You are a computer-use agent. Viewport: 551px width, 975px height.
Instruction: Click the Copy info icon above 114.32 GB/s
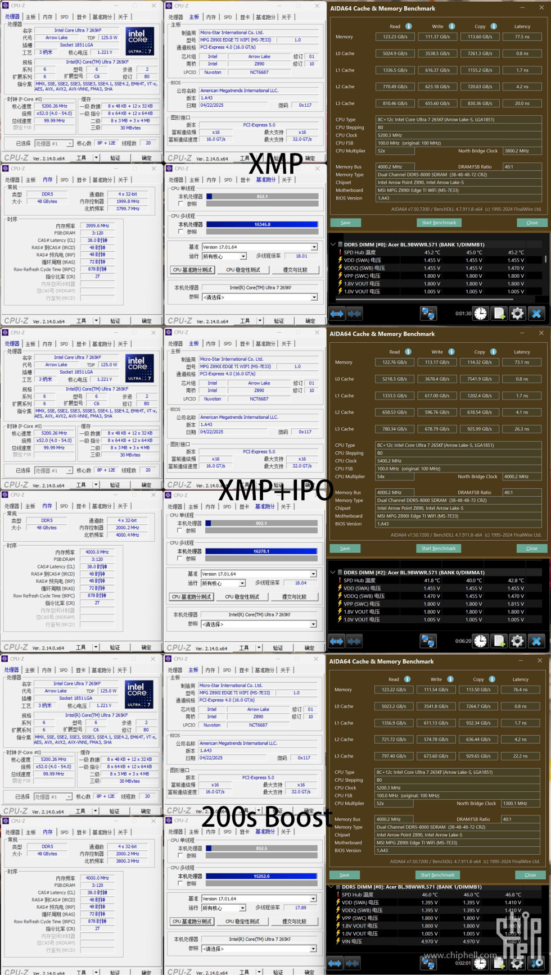[x=493, y=352]
